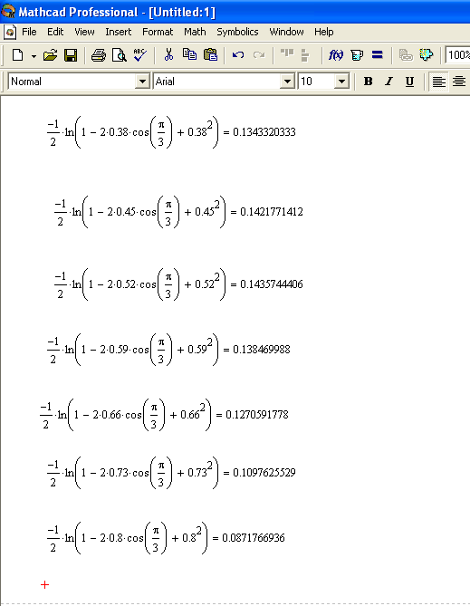Toggle Bold formatting

pyautogui.click(x=368, y=82)
